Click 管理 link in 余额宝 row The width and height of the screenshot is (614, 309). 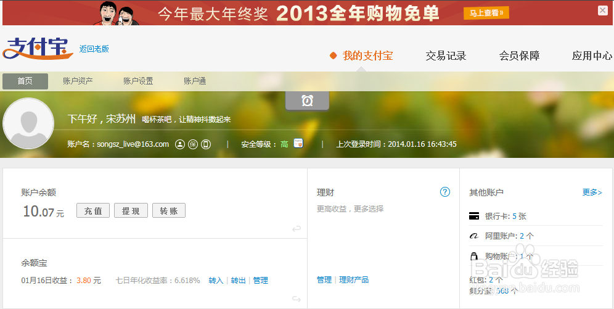click(260, 281)
